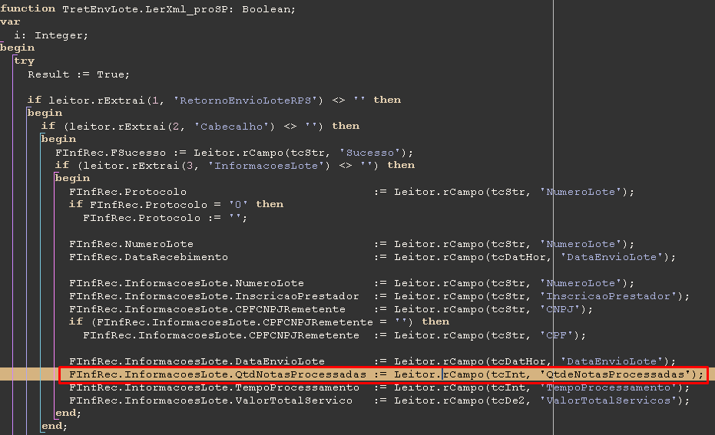
Task: Click the tcDe2 parameter
Action: tap(508, 400)
